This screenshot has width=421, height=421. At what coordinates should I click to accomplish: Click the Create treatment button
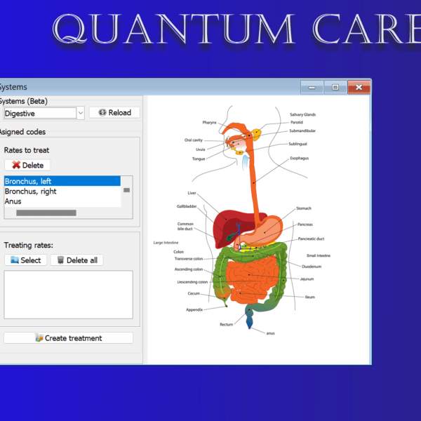[69, 338]
